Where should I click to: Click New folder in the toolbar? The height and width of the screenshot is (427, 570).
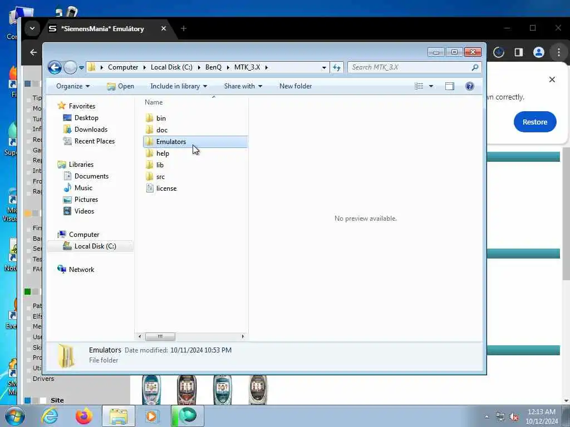pyautogui.click(x=296, y=86)
